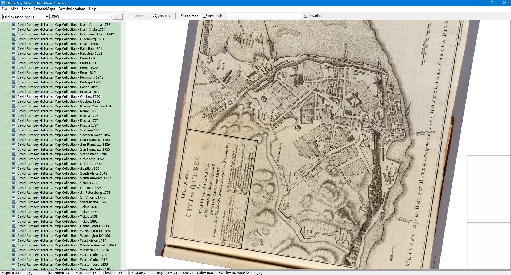511x275 pixels.
Task: Select San Francisco 1915 map entry
Action: tap(63, 149)
